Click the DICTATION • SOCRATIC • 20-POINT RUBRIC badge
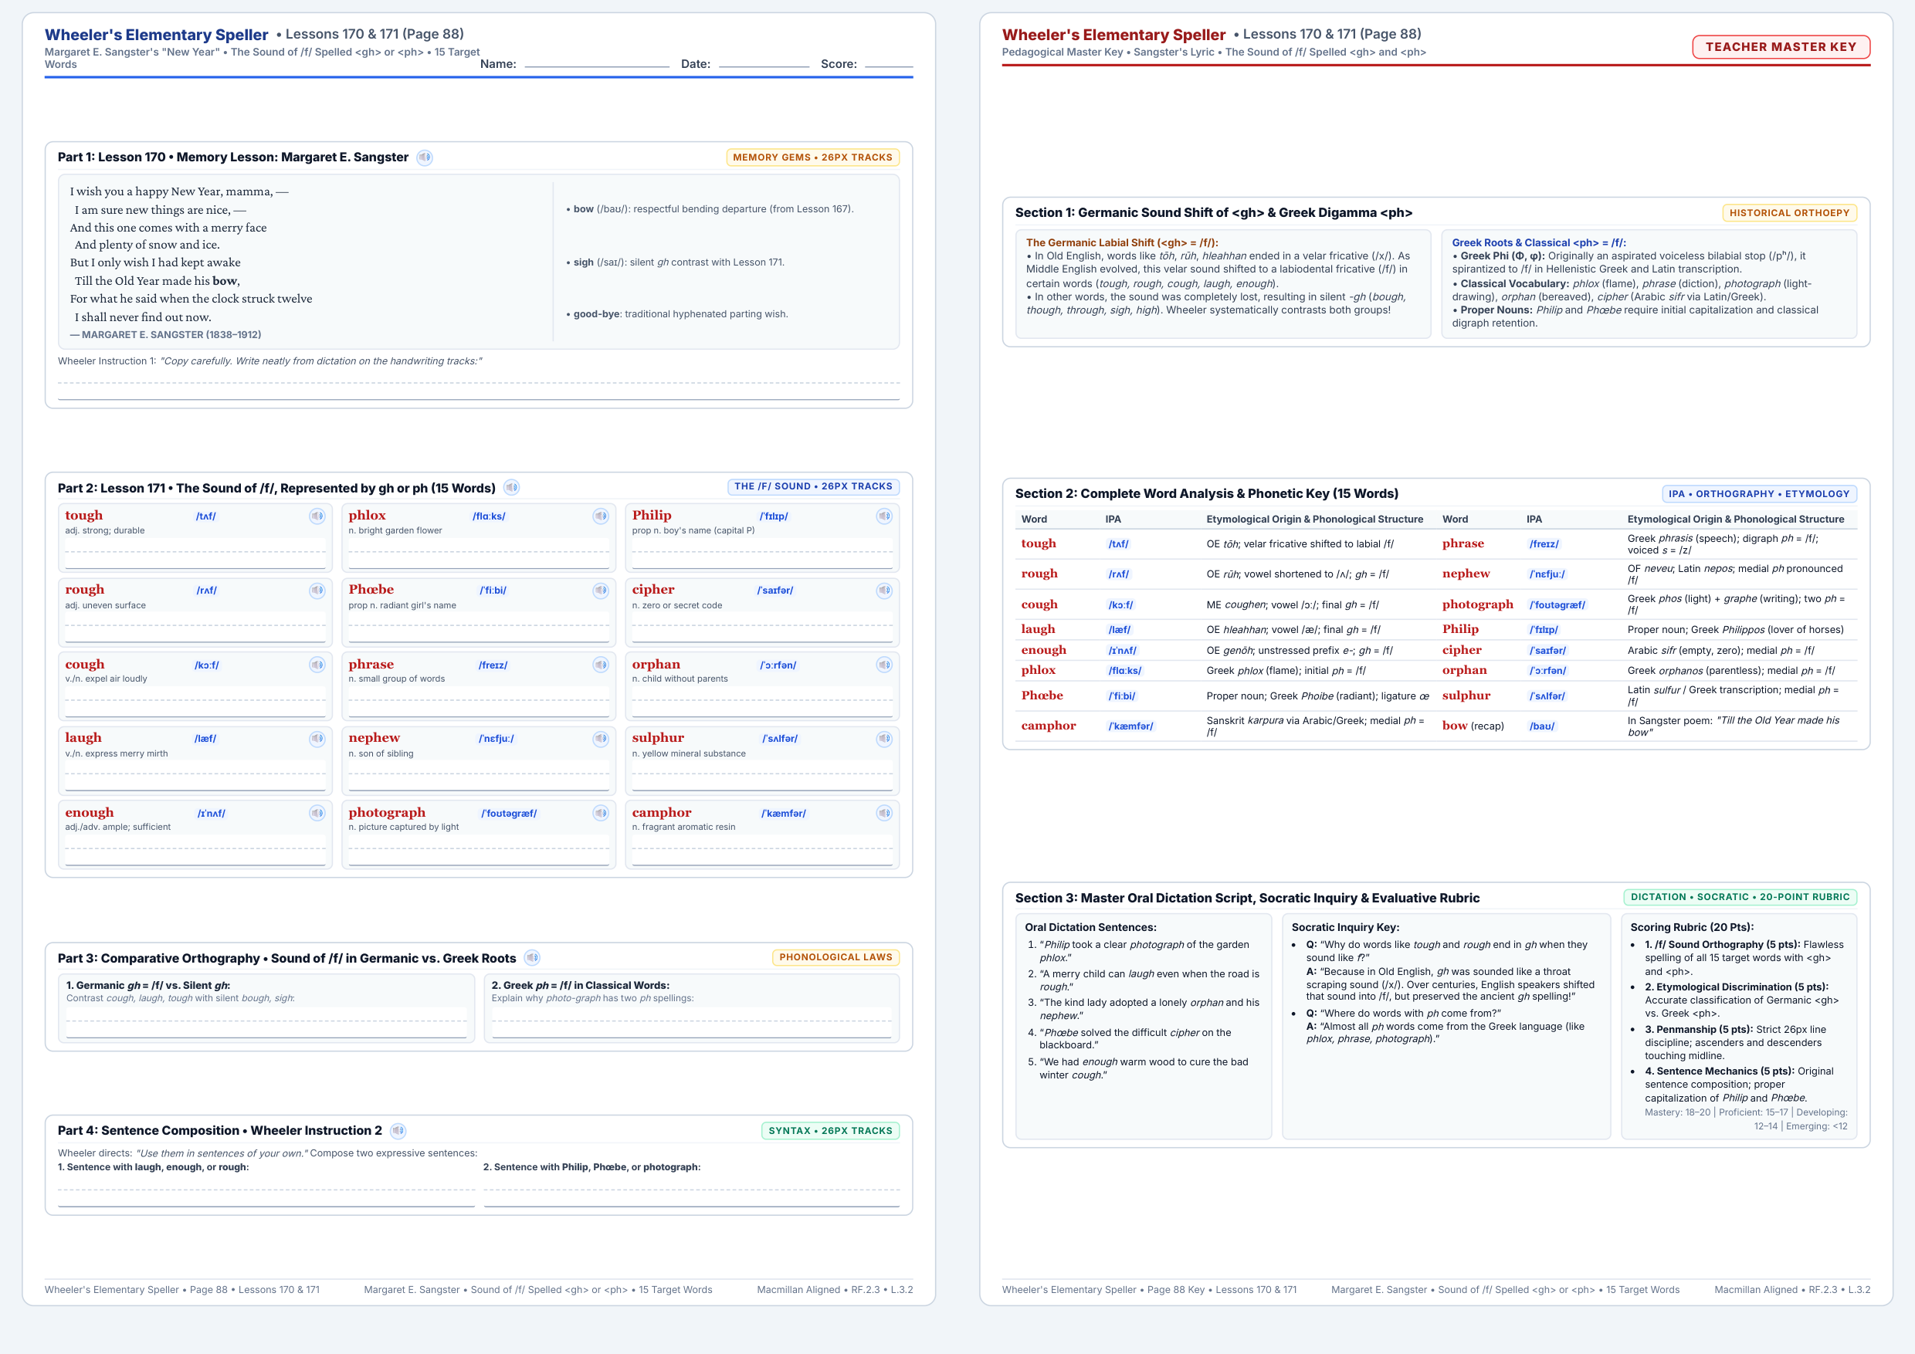This screenshot has height=1354, width=1915. click(1740, 897)
